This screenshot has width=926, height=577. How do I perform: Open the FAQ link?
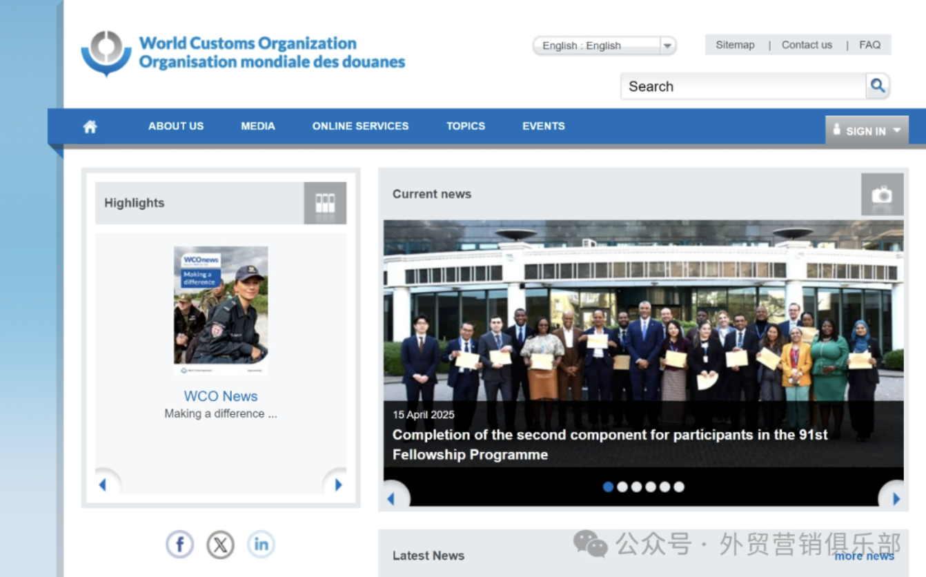(x=870, y=45)
